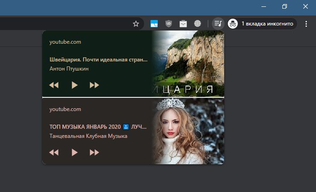
Task: Click youtube.com label in the Швейцария card
Action: (x=65, y=42)
